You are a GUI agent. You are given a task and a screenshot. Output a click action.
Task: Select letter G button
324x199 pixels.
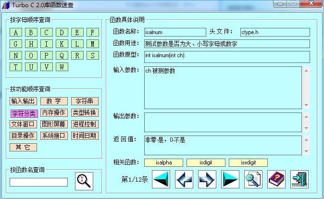point(16,44)
